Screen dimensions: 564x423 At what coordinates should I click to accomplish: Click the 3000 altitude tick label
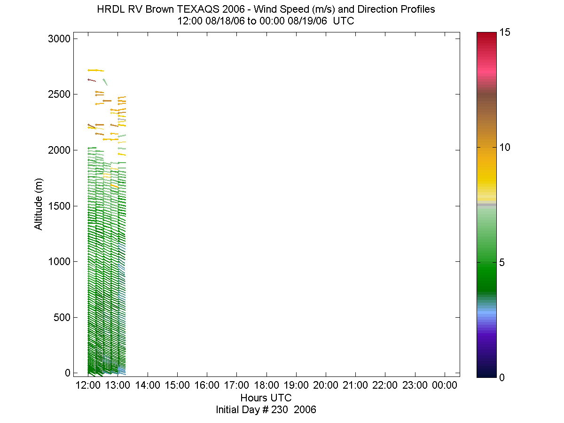59,39
